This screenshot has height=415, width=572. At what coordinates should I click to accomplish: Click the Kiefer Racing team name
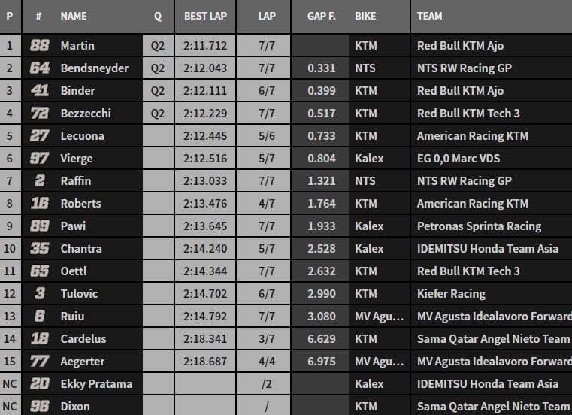pos(451,294)
